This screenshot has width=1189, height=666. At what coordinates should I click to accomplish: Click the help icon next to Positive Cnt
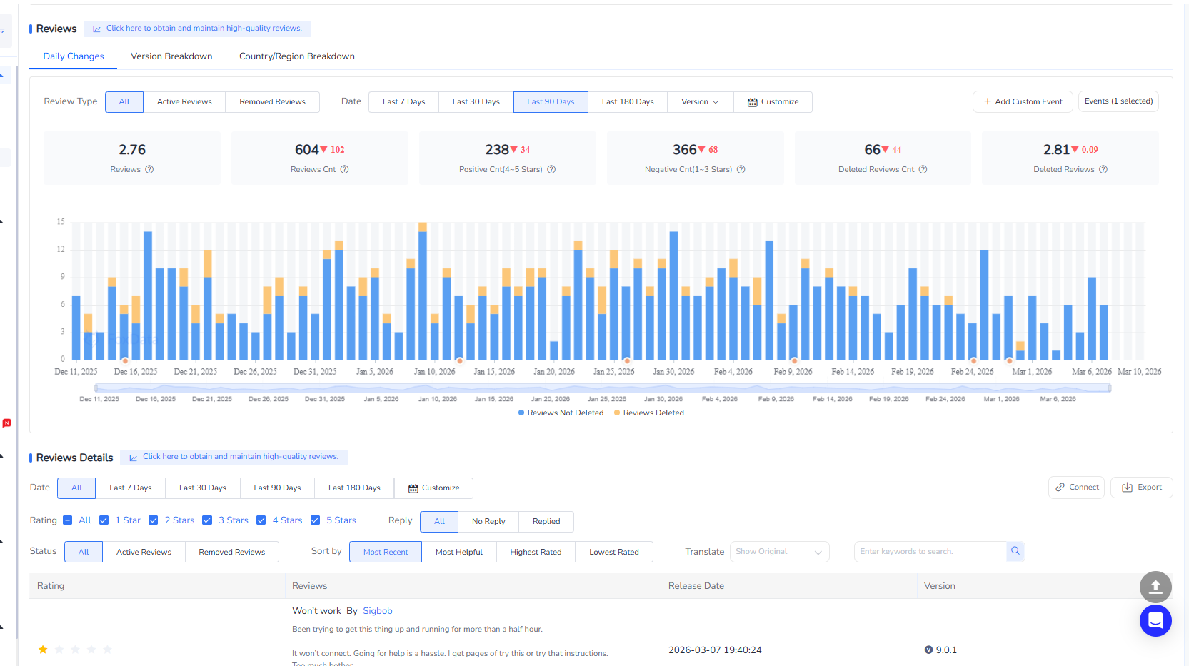551,170
